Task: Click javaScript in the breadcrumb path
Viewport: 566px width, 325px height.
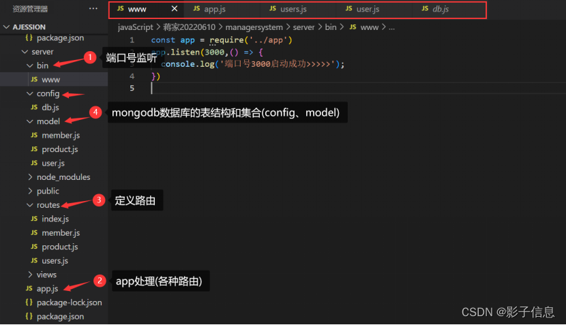Action: click(x=136, y=27)
